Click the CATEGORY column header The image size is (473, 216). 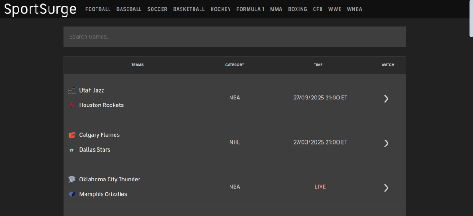pos(235,64)
